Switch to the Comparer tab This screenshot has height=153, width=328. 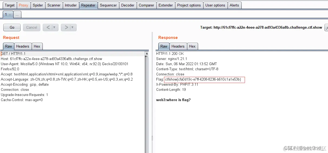click(x=146, y=5)
